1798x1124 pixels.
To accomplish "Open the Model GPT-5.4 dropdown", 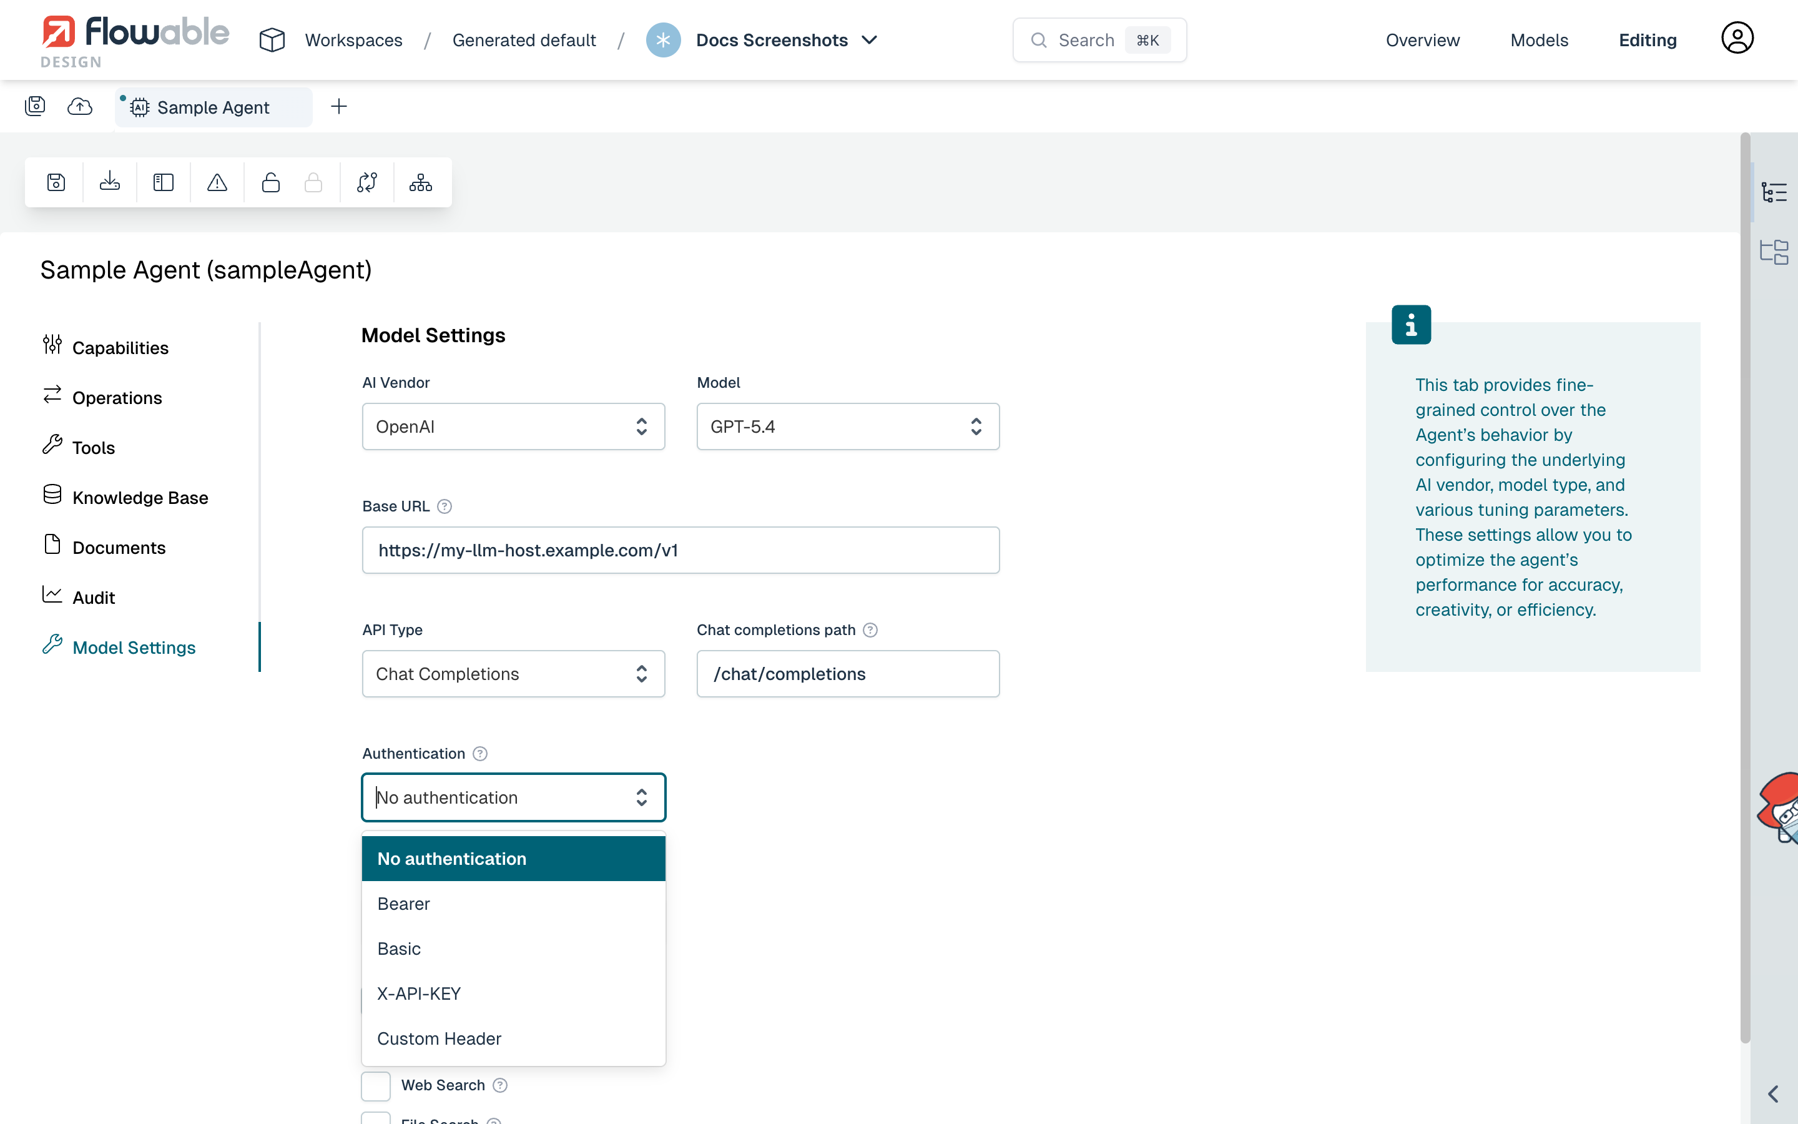I will click(848, 426).
